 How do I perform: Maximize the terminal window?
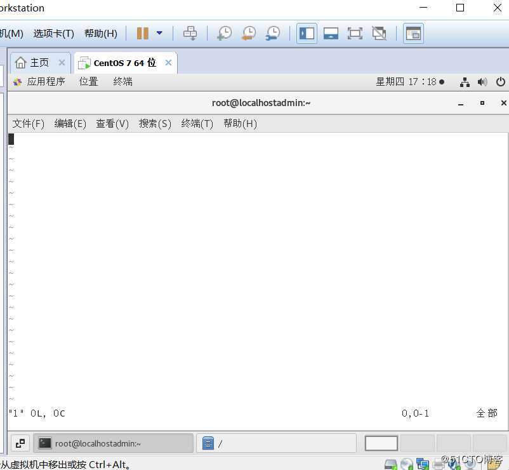pyautogui.click(x=482, y=103)
